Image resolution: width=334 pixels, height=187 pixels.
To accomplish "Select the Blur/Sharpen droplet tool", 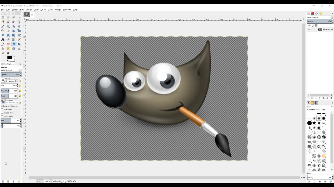I will click(19, 48).
